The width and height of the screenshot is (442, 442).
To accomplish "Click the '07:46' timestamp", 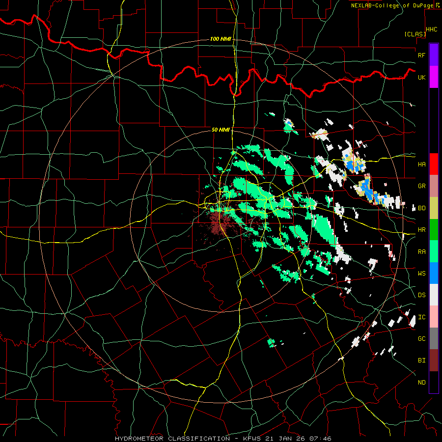I will tap(321, 439).
